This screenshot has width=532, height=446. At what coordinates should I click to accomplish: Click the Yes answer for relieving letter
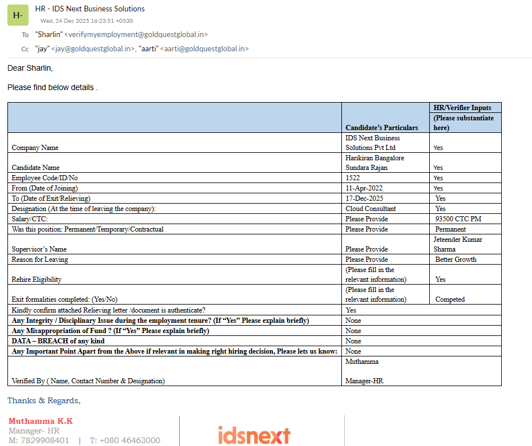pos(351,310)
